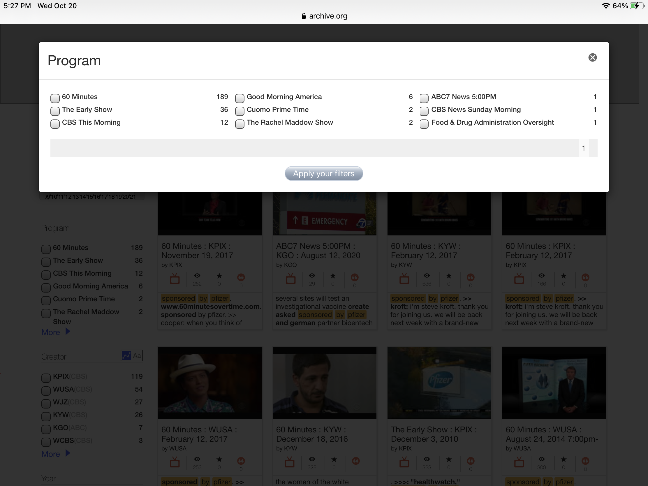Image resolution: width=648 pixels, height=486 pixels.
Task: Check ABC7 News 5:00PM option
Action: (x=424, y=98)
